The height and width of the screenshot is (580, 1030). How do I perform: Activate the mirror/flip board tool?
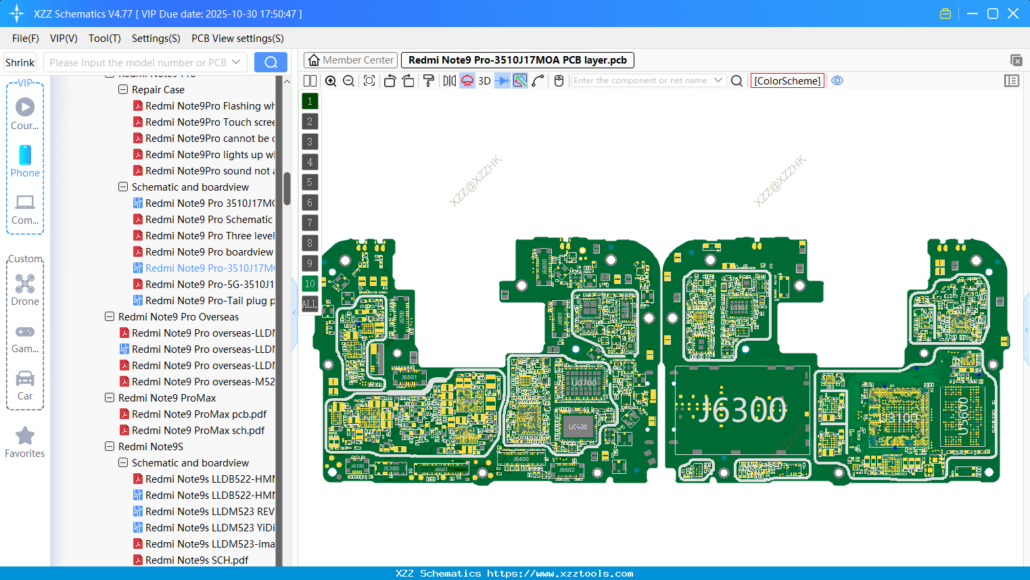tap(448, 80)
